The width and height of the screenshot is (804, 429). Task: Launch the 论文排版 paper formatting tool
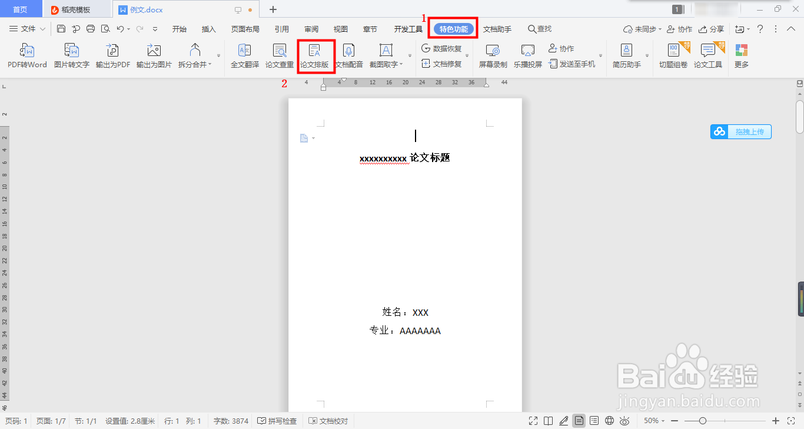tap(315, 56)
